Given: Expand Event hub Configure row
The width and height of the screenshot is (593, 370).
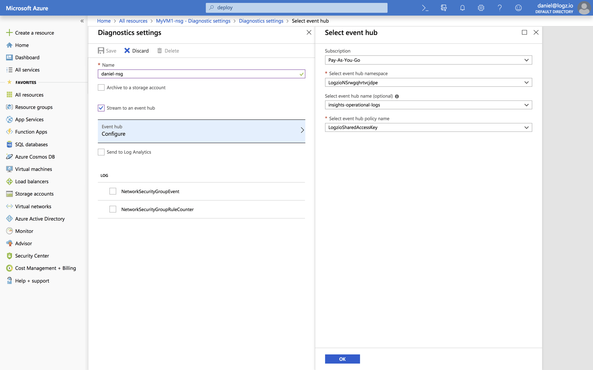Looking at the screenshot, I should tap(201, 131).
